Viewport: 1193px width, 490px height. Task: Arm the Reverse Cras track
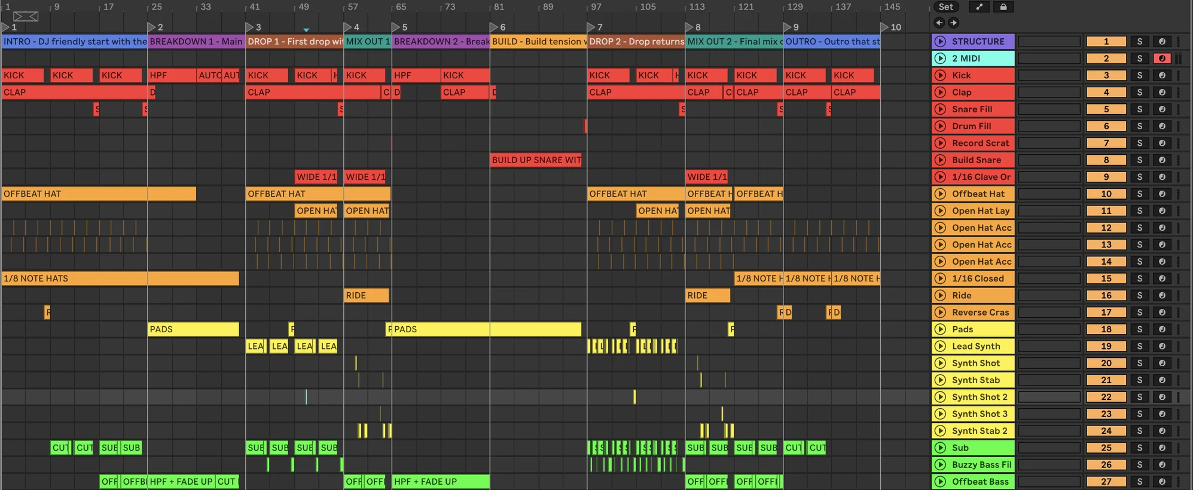pos(1161,313)
